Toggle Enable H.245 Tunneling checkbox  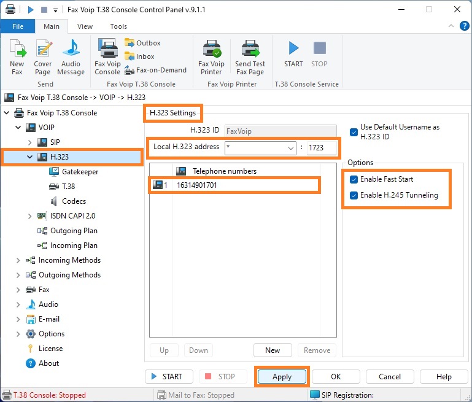point(354,195)
